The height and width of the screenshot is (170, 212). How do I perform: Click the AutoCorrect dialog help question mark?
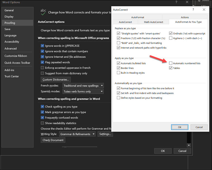click(x=193, y=9)
